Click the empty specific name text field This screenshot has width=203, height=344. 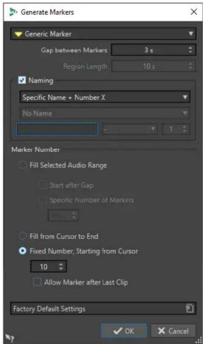click(x=57, y=129)
